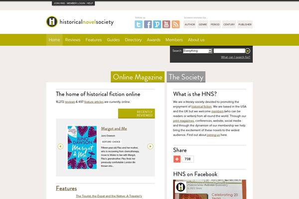Open the RSS feed icon

pyautogui.click(x=175, y=24)
